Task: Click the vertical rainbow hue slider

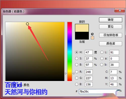Action: [x=70, y=52]
